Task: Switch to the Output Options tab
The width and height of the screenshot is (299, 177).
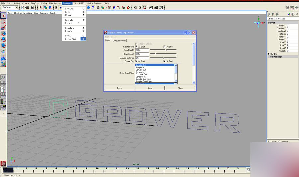Action: pos(119,41)
